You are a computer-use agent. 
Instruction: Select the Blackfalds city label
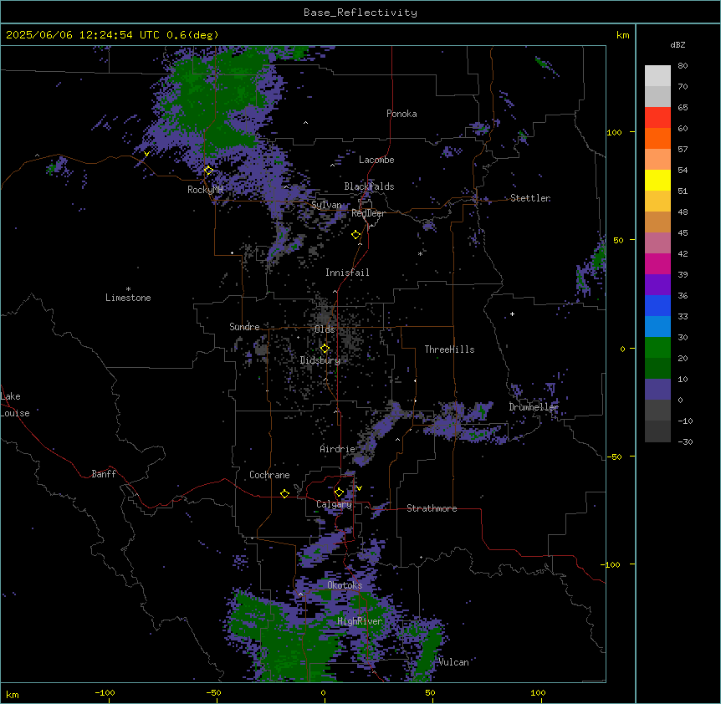[369, 186]
